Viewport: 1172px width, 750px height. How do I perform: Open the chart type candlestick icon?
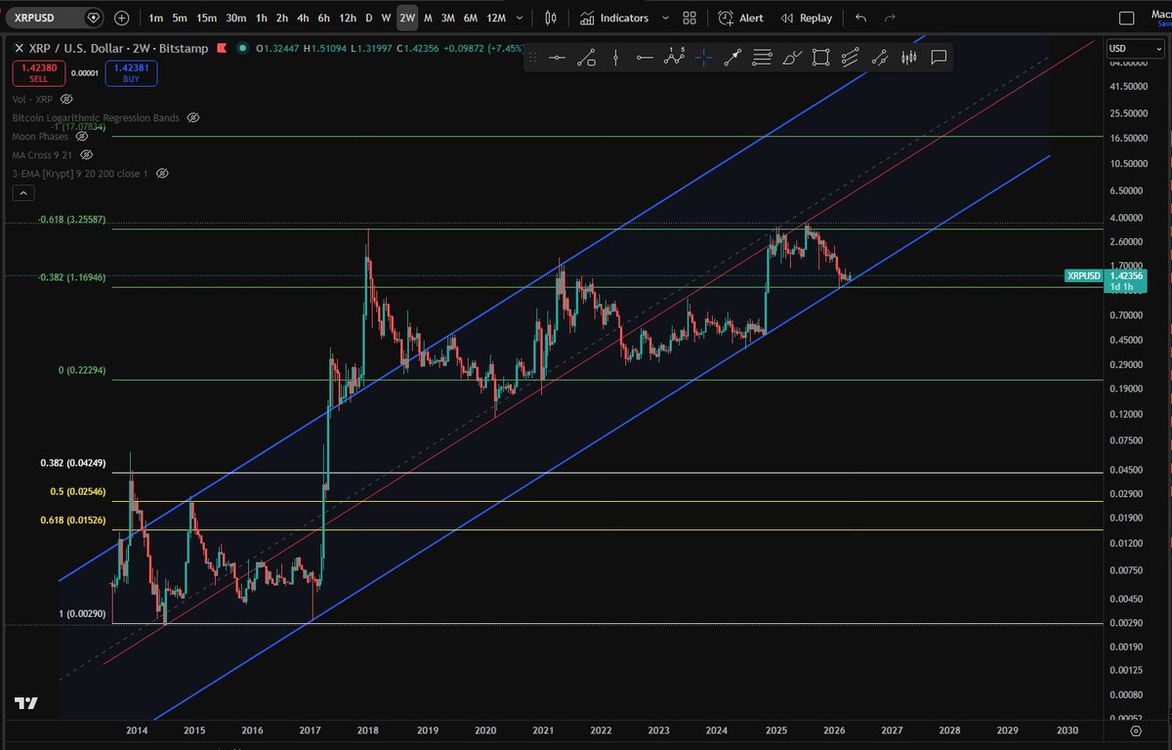[x=552, y=18]
